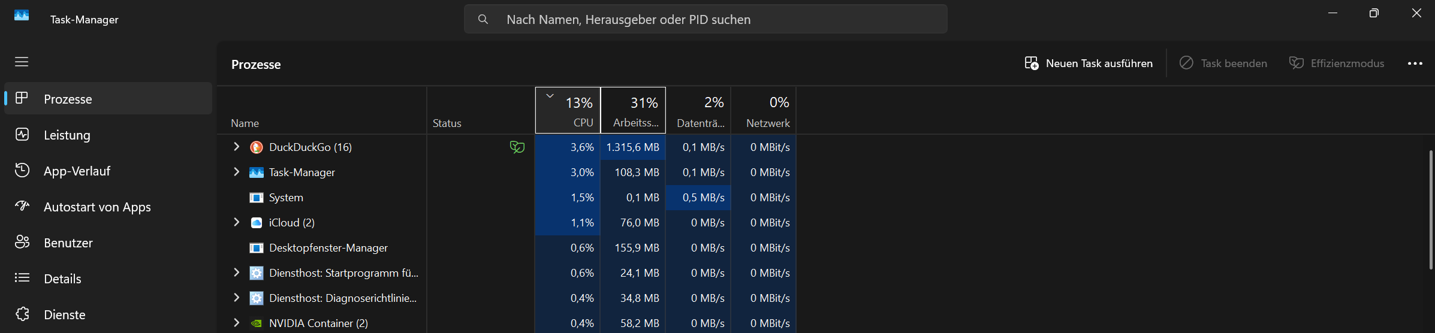Click the Prozesse sidebar icon

pyautogui.click(x=22, y=98)
